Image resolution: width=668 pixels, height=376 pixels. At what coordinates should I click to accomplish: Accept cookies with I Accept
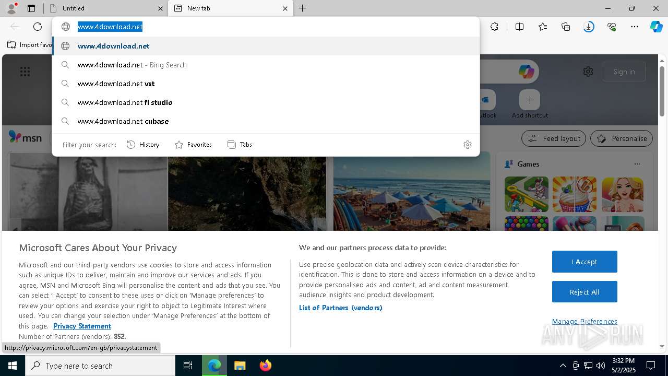(584, 262)
